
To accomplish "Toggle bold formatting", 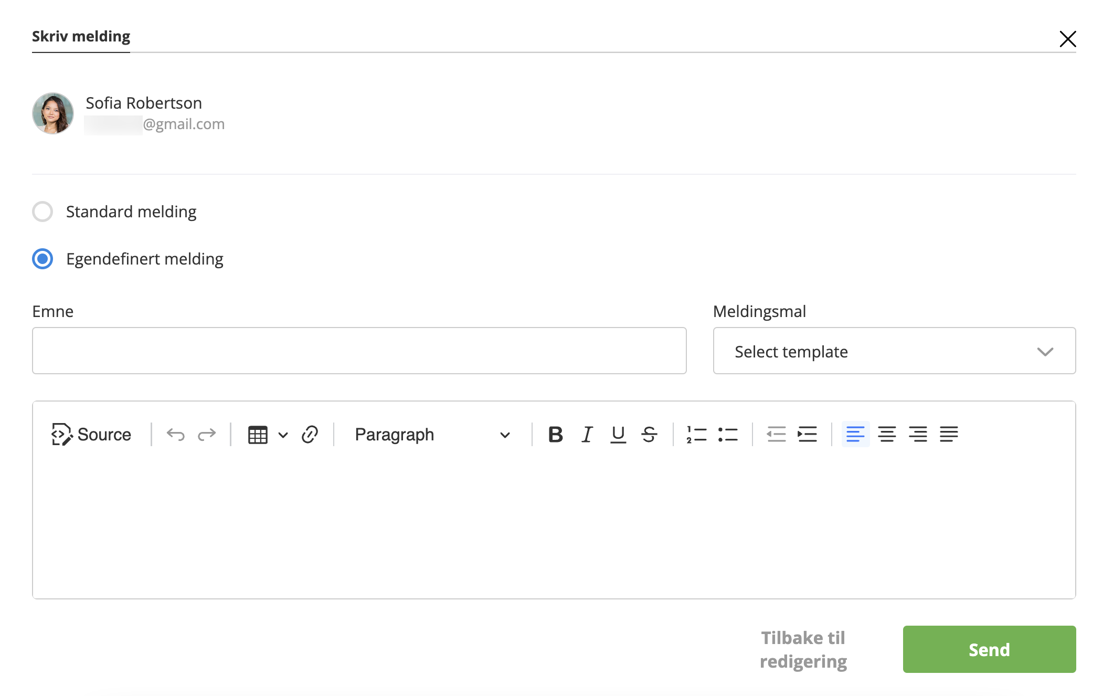I will pos(555,435).
